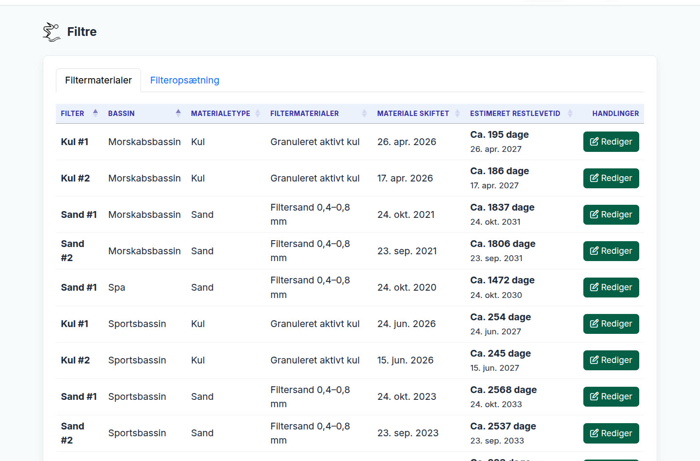The height and width of the screenshot is (461, 700).
Task: Edit Kul #1 in Morskabsbassin
Action: 611,142
